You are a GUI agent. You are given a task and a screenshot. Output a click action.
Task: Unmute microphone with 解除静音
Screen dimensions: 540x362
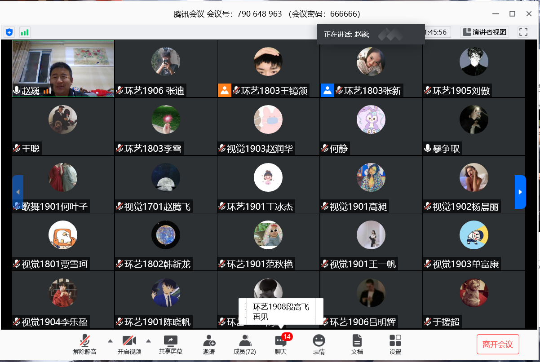point(84,344)
